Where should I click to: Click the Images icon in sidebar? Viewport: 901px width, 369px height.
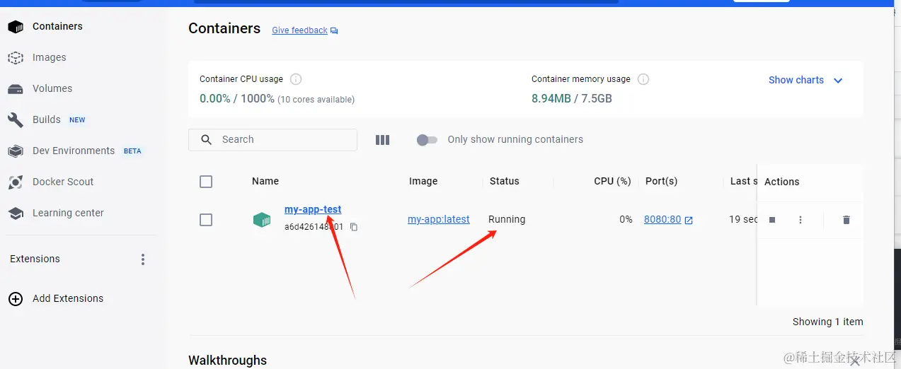[x=16, y=58]
